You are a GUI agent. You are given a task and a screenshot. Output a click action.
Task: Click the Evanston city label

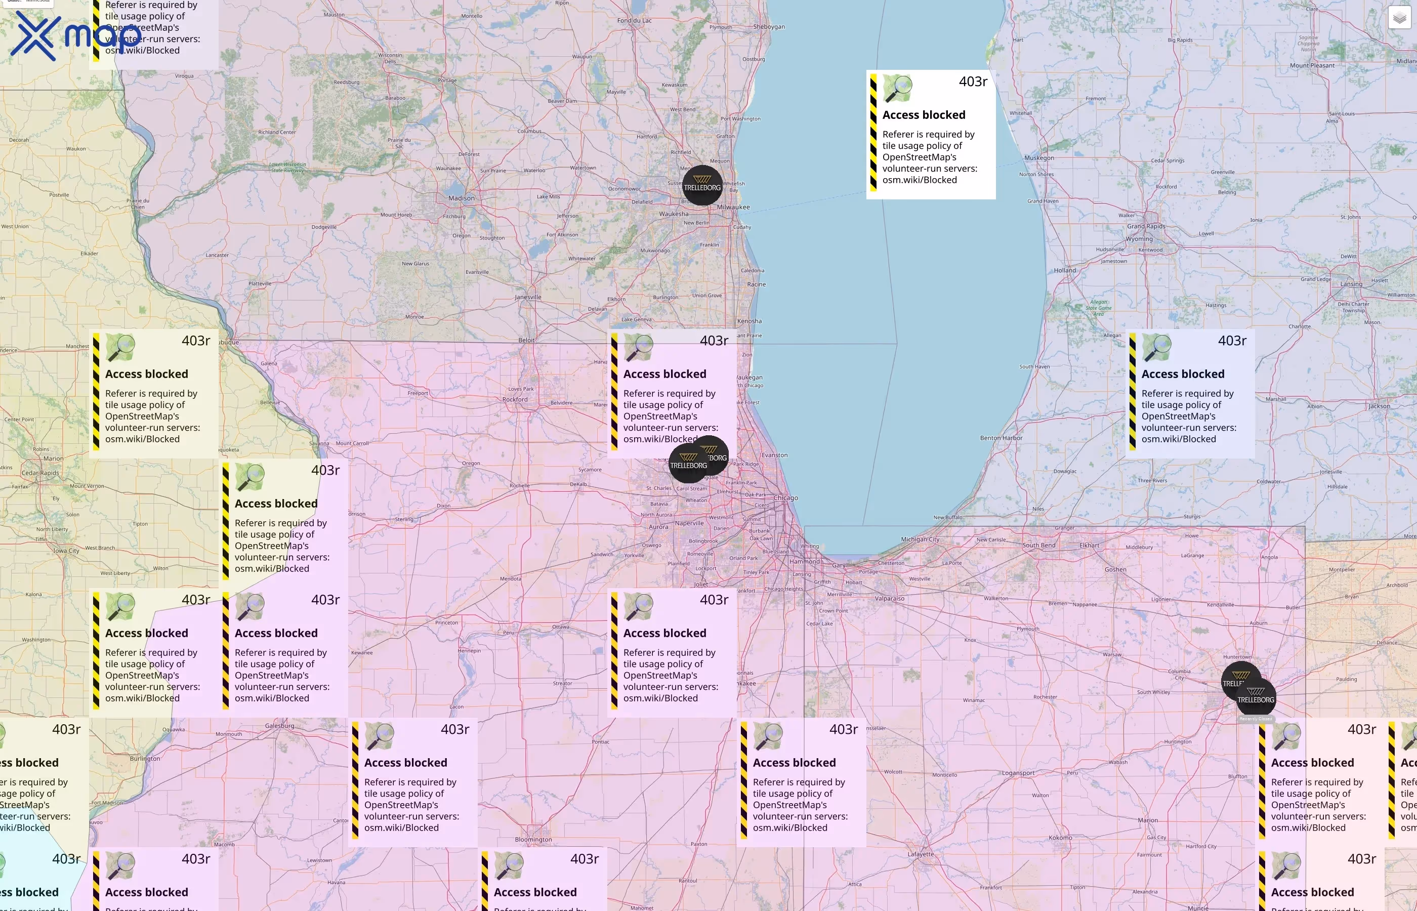[774, 455]
